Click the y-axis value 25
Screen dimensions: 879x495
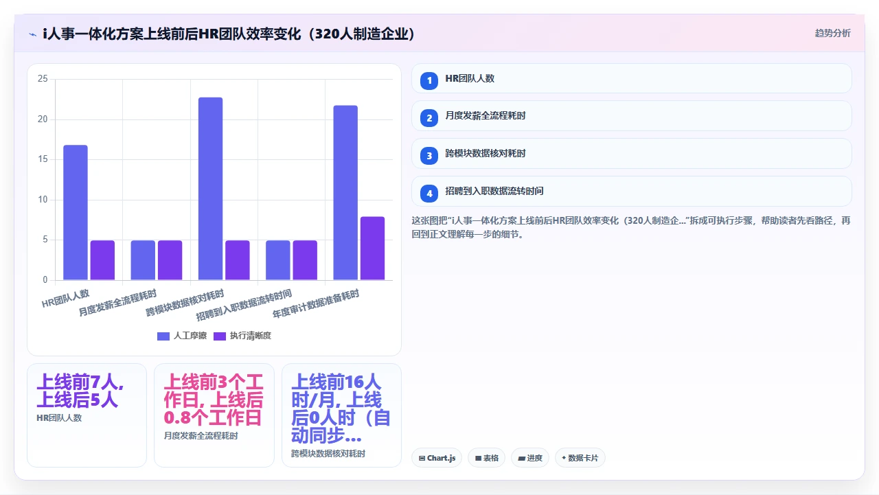coord(43,79)
